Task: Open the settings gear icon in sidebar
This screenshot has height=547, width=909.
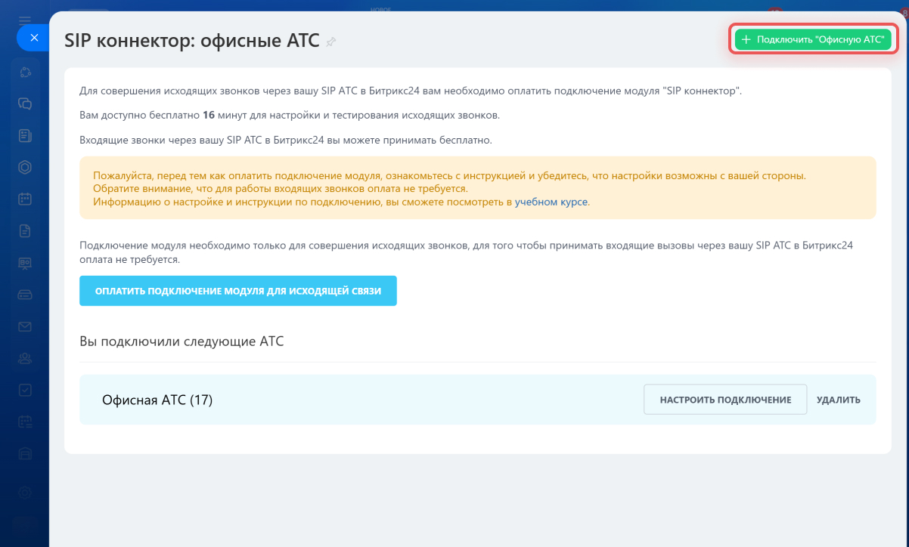Action: click(25, 492)
